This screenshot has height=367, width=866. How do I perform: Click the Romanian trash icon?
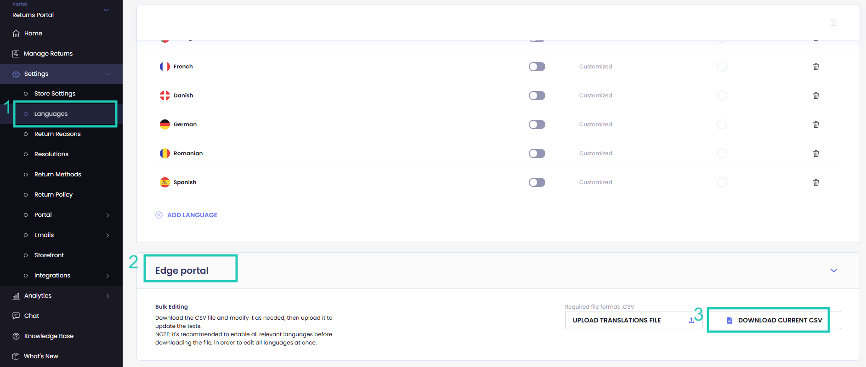[816, 153]
